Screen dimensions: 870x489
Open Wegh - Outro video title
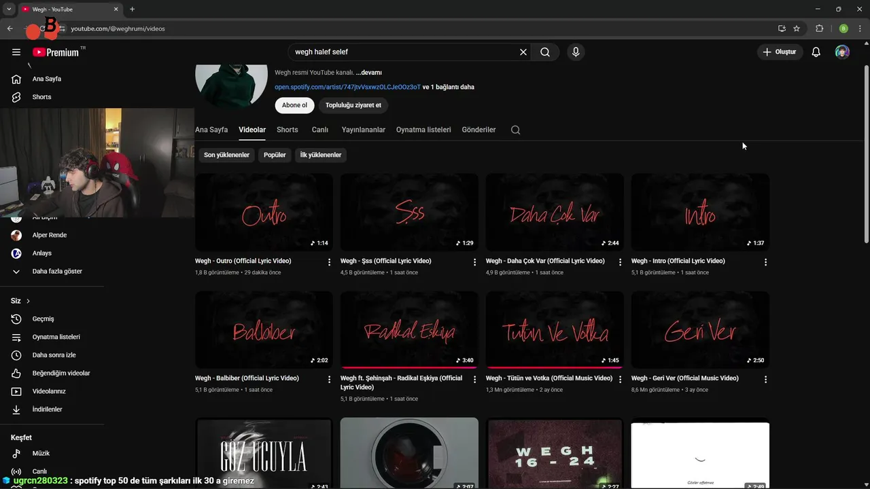(243, 261)
